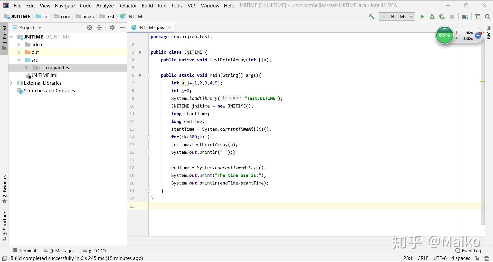Image resolution: width=493 pixels, height=262 pixels.
Task: Open Project Structure from toolbar
Action: tap(465, 17)
